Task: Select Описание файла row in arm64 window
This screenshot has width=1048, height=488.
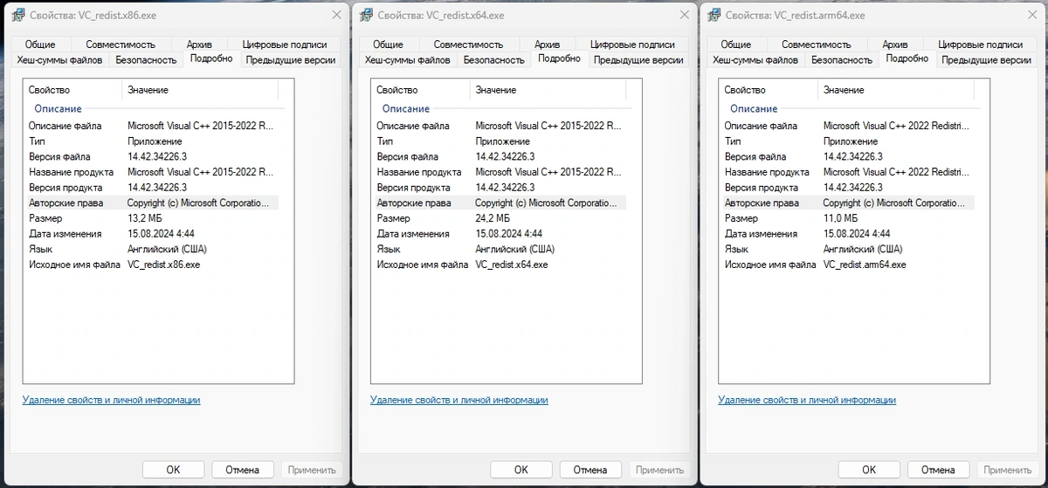Action: point(848,126)
